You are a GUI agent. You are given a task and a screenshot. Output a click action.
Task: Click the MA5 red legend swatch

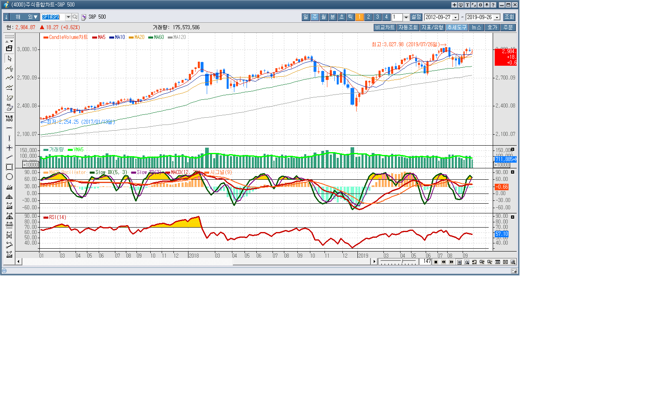click(x=95, y=38)
